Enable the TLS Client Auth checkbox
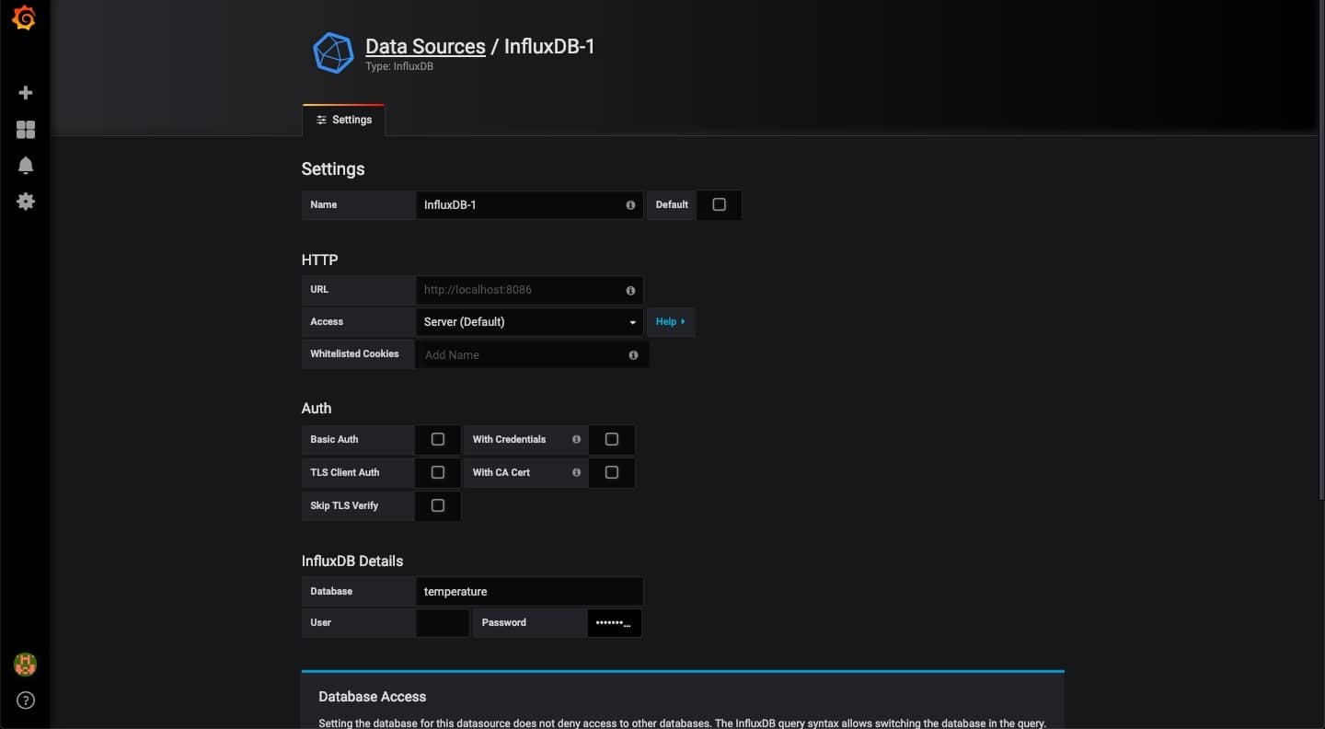 [x=438, y=472]
